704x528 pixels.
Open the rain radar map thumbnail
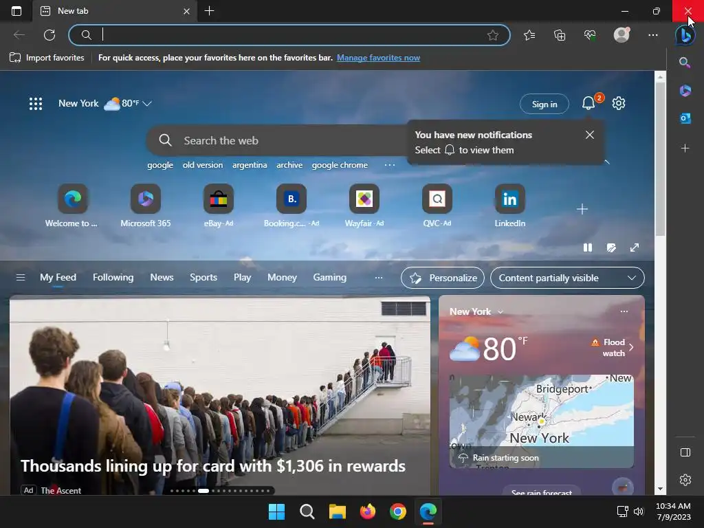point(542,421)
